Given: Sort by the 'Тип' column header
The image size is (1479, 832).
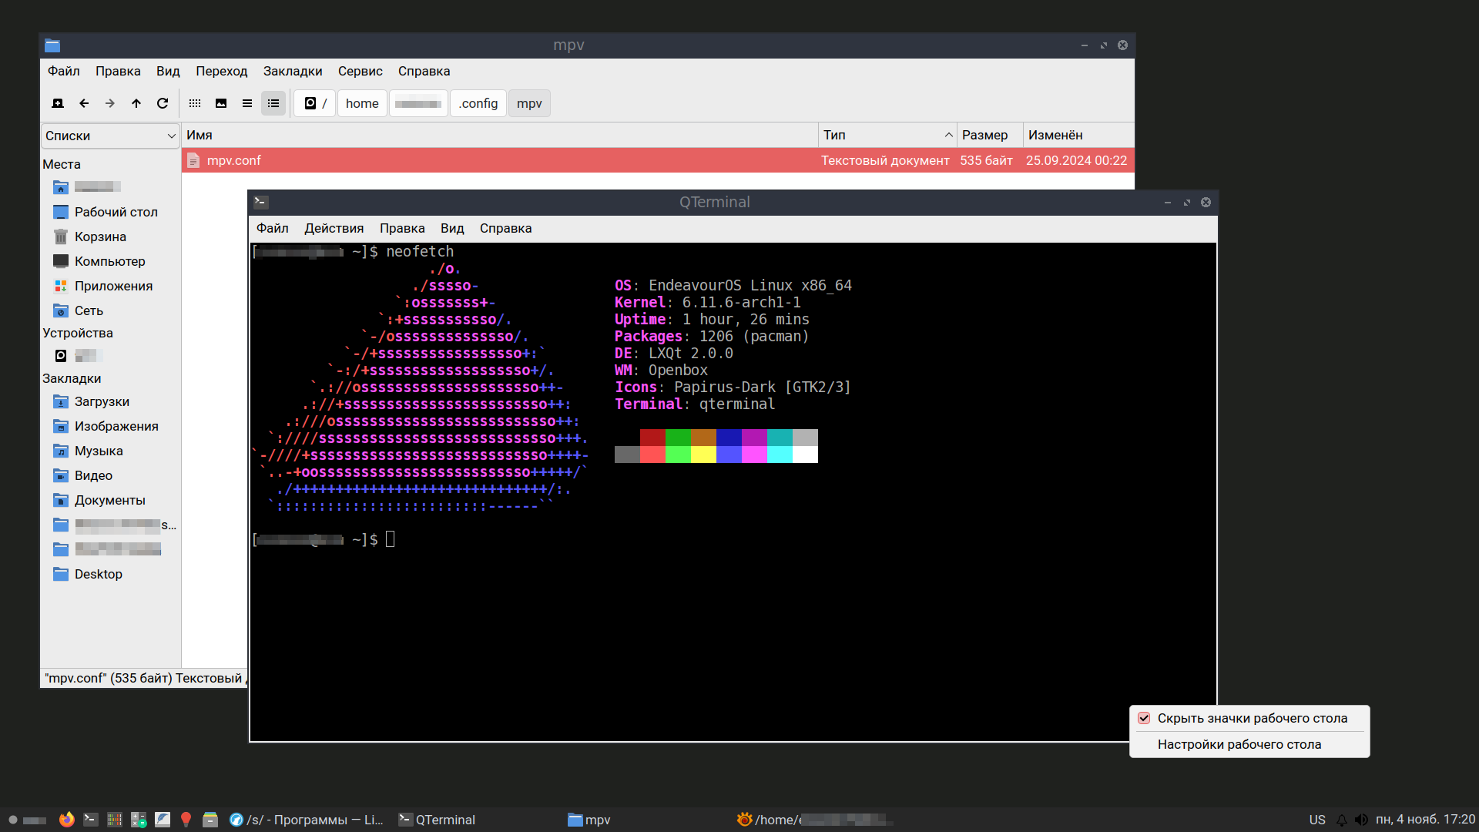Looking at the screenshot, I should click(x=886, y=135).
